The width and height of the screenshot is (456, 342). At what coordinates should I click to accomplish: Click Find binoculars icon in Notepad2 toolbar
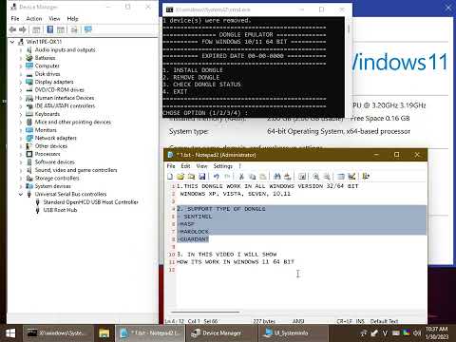(x=277, y=177)
